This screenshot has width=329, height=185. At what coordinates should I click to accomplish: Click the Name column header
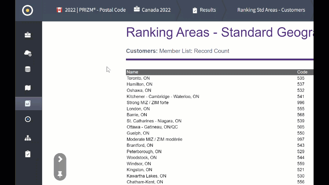pos(132,72)
